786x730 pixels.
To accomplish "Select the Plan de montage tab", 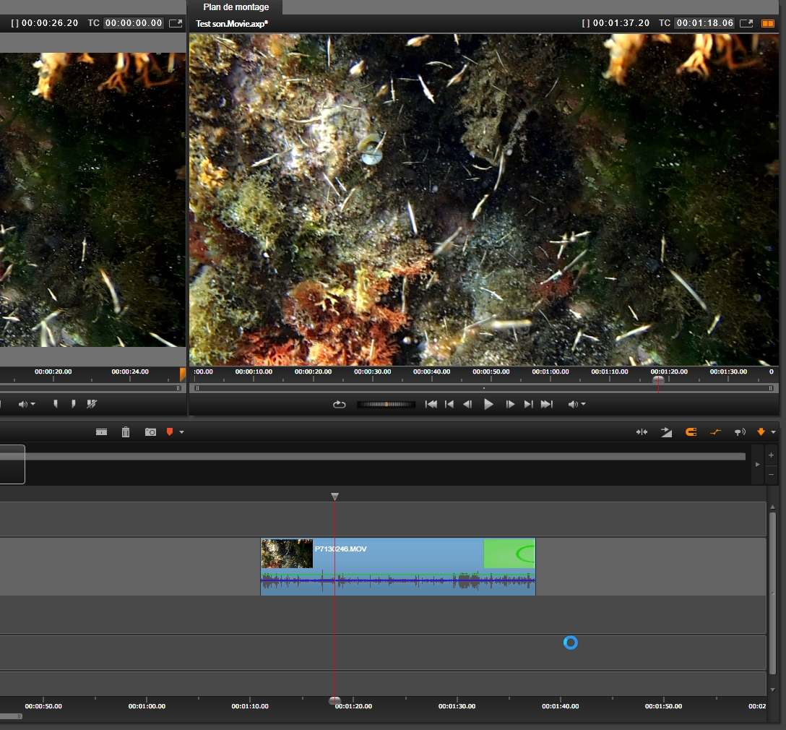I will (x=236, y=7).
